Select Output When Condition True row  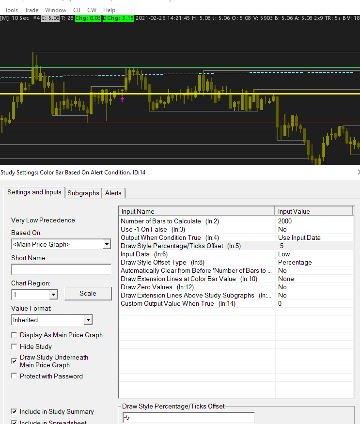tap(236, 238)
